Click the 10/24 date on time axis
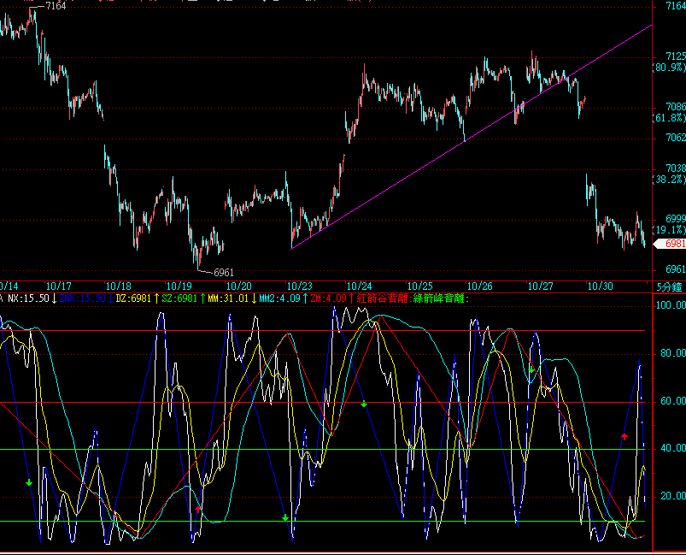686x555 pixels. point(360,286)
